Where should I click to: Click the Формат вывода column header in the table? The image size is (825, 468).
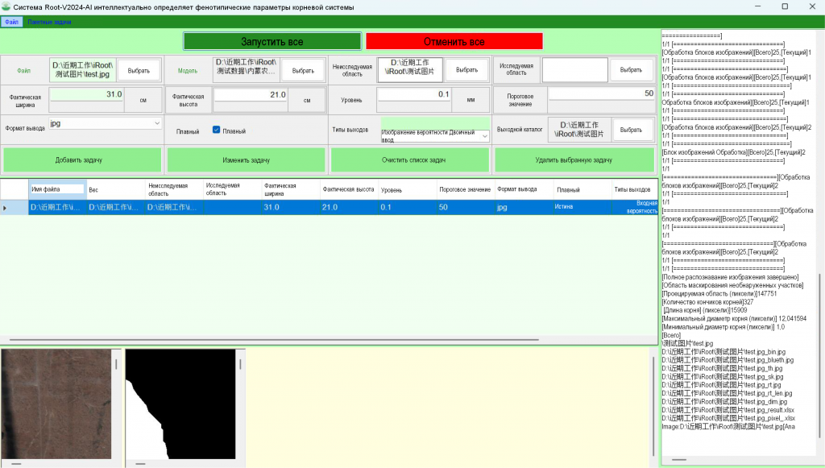coord(524,189)
